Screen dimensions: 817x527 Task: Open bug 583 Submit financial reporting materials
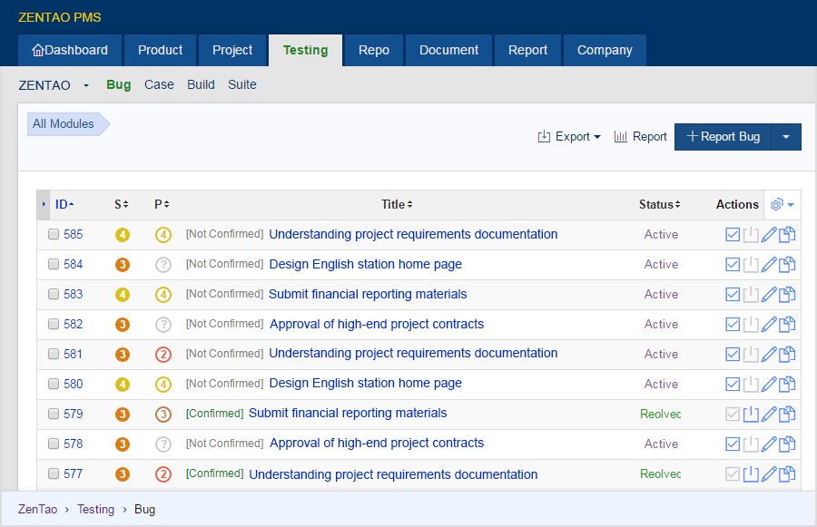pyautogui.click(x=368, y=294)
